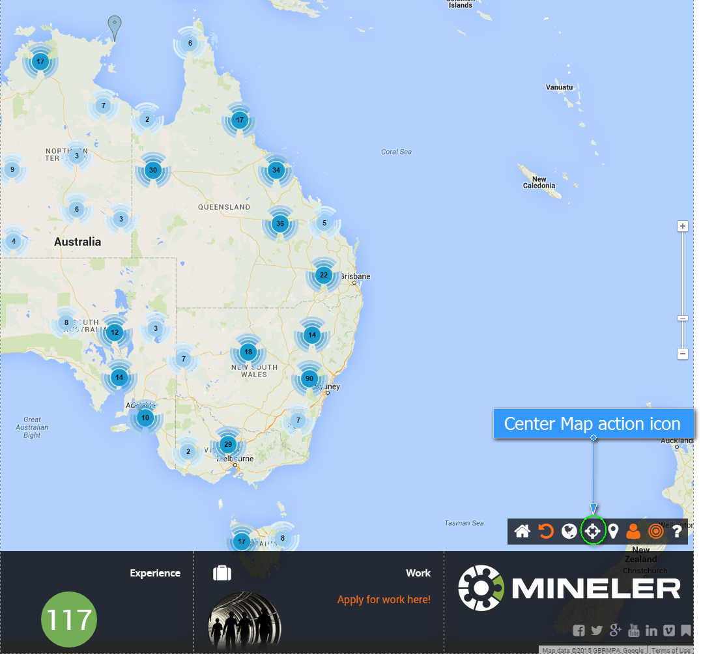Click the green 117 experience badge

pyautogui.click(x=69, y=619)
